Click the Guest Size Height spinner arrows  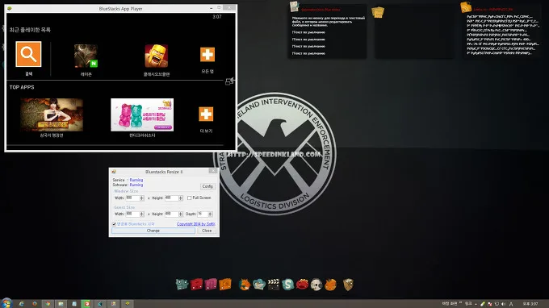(x=181, y=214)
